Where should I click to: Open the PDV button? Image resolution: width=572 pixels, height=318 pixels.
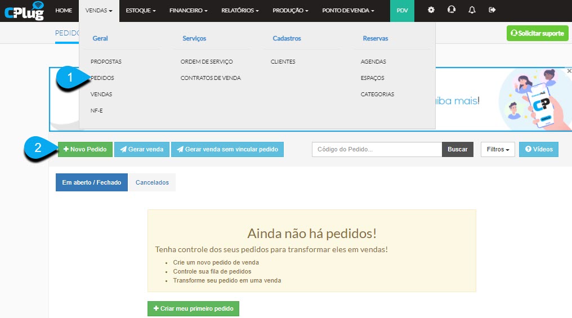[x=402, y=11]
